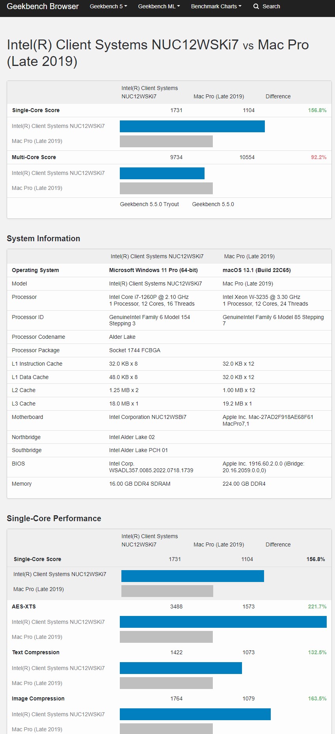Click the Geekbench 5.5.0 Tryout version label

coord(149,205)
